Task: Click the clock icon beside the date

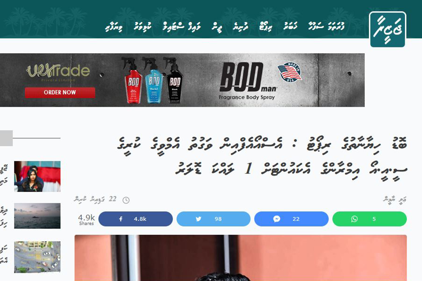Action: coord(126,200)
